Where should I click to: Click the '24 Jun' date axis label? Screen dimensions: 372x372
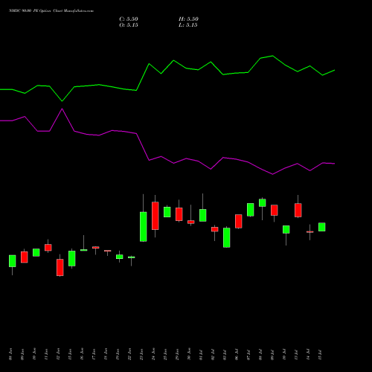tap(153, 354)
